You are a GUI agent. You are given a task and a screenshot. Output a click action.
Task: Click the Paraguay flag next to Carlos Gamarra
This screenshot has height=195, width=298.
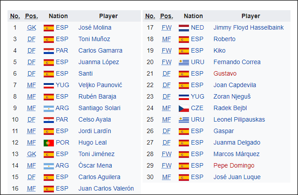(x=49, y=51)
